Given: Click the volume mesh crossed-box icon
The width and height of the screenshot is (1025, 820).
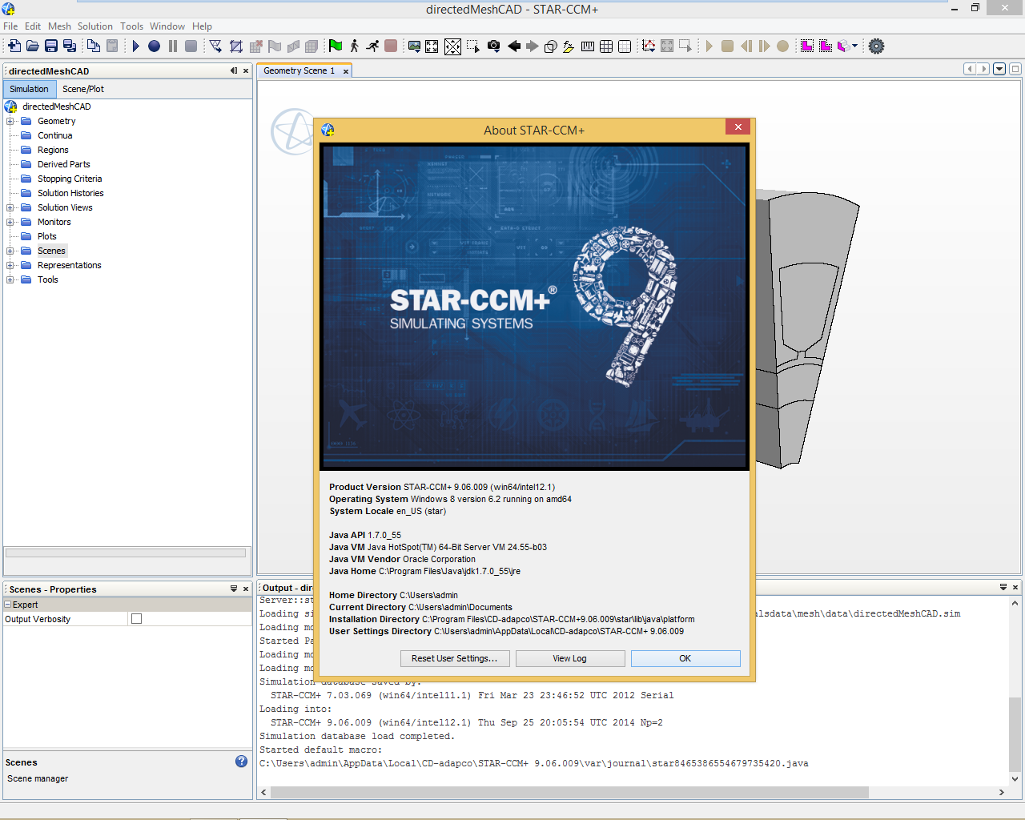Looking at the screenshot, I should click(236, 46).
